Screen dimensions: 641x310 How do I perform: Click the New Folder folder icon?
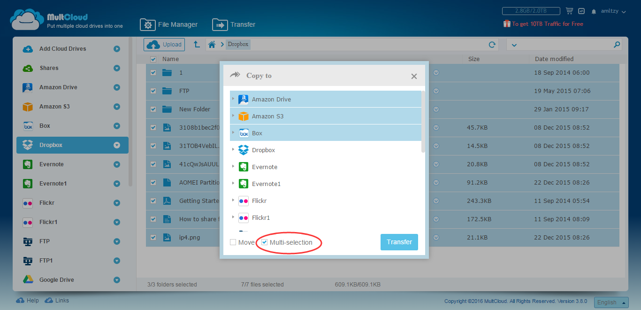click(167, 109)
